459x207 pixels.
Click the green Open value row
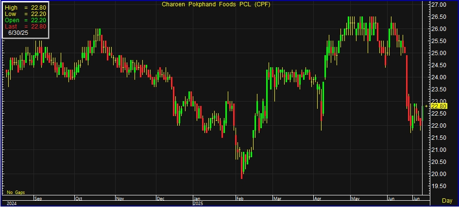coord(25,20)
